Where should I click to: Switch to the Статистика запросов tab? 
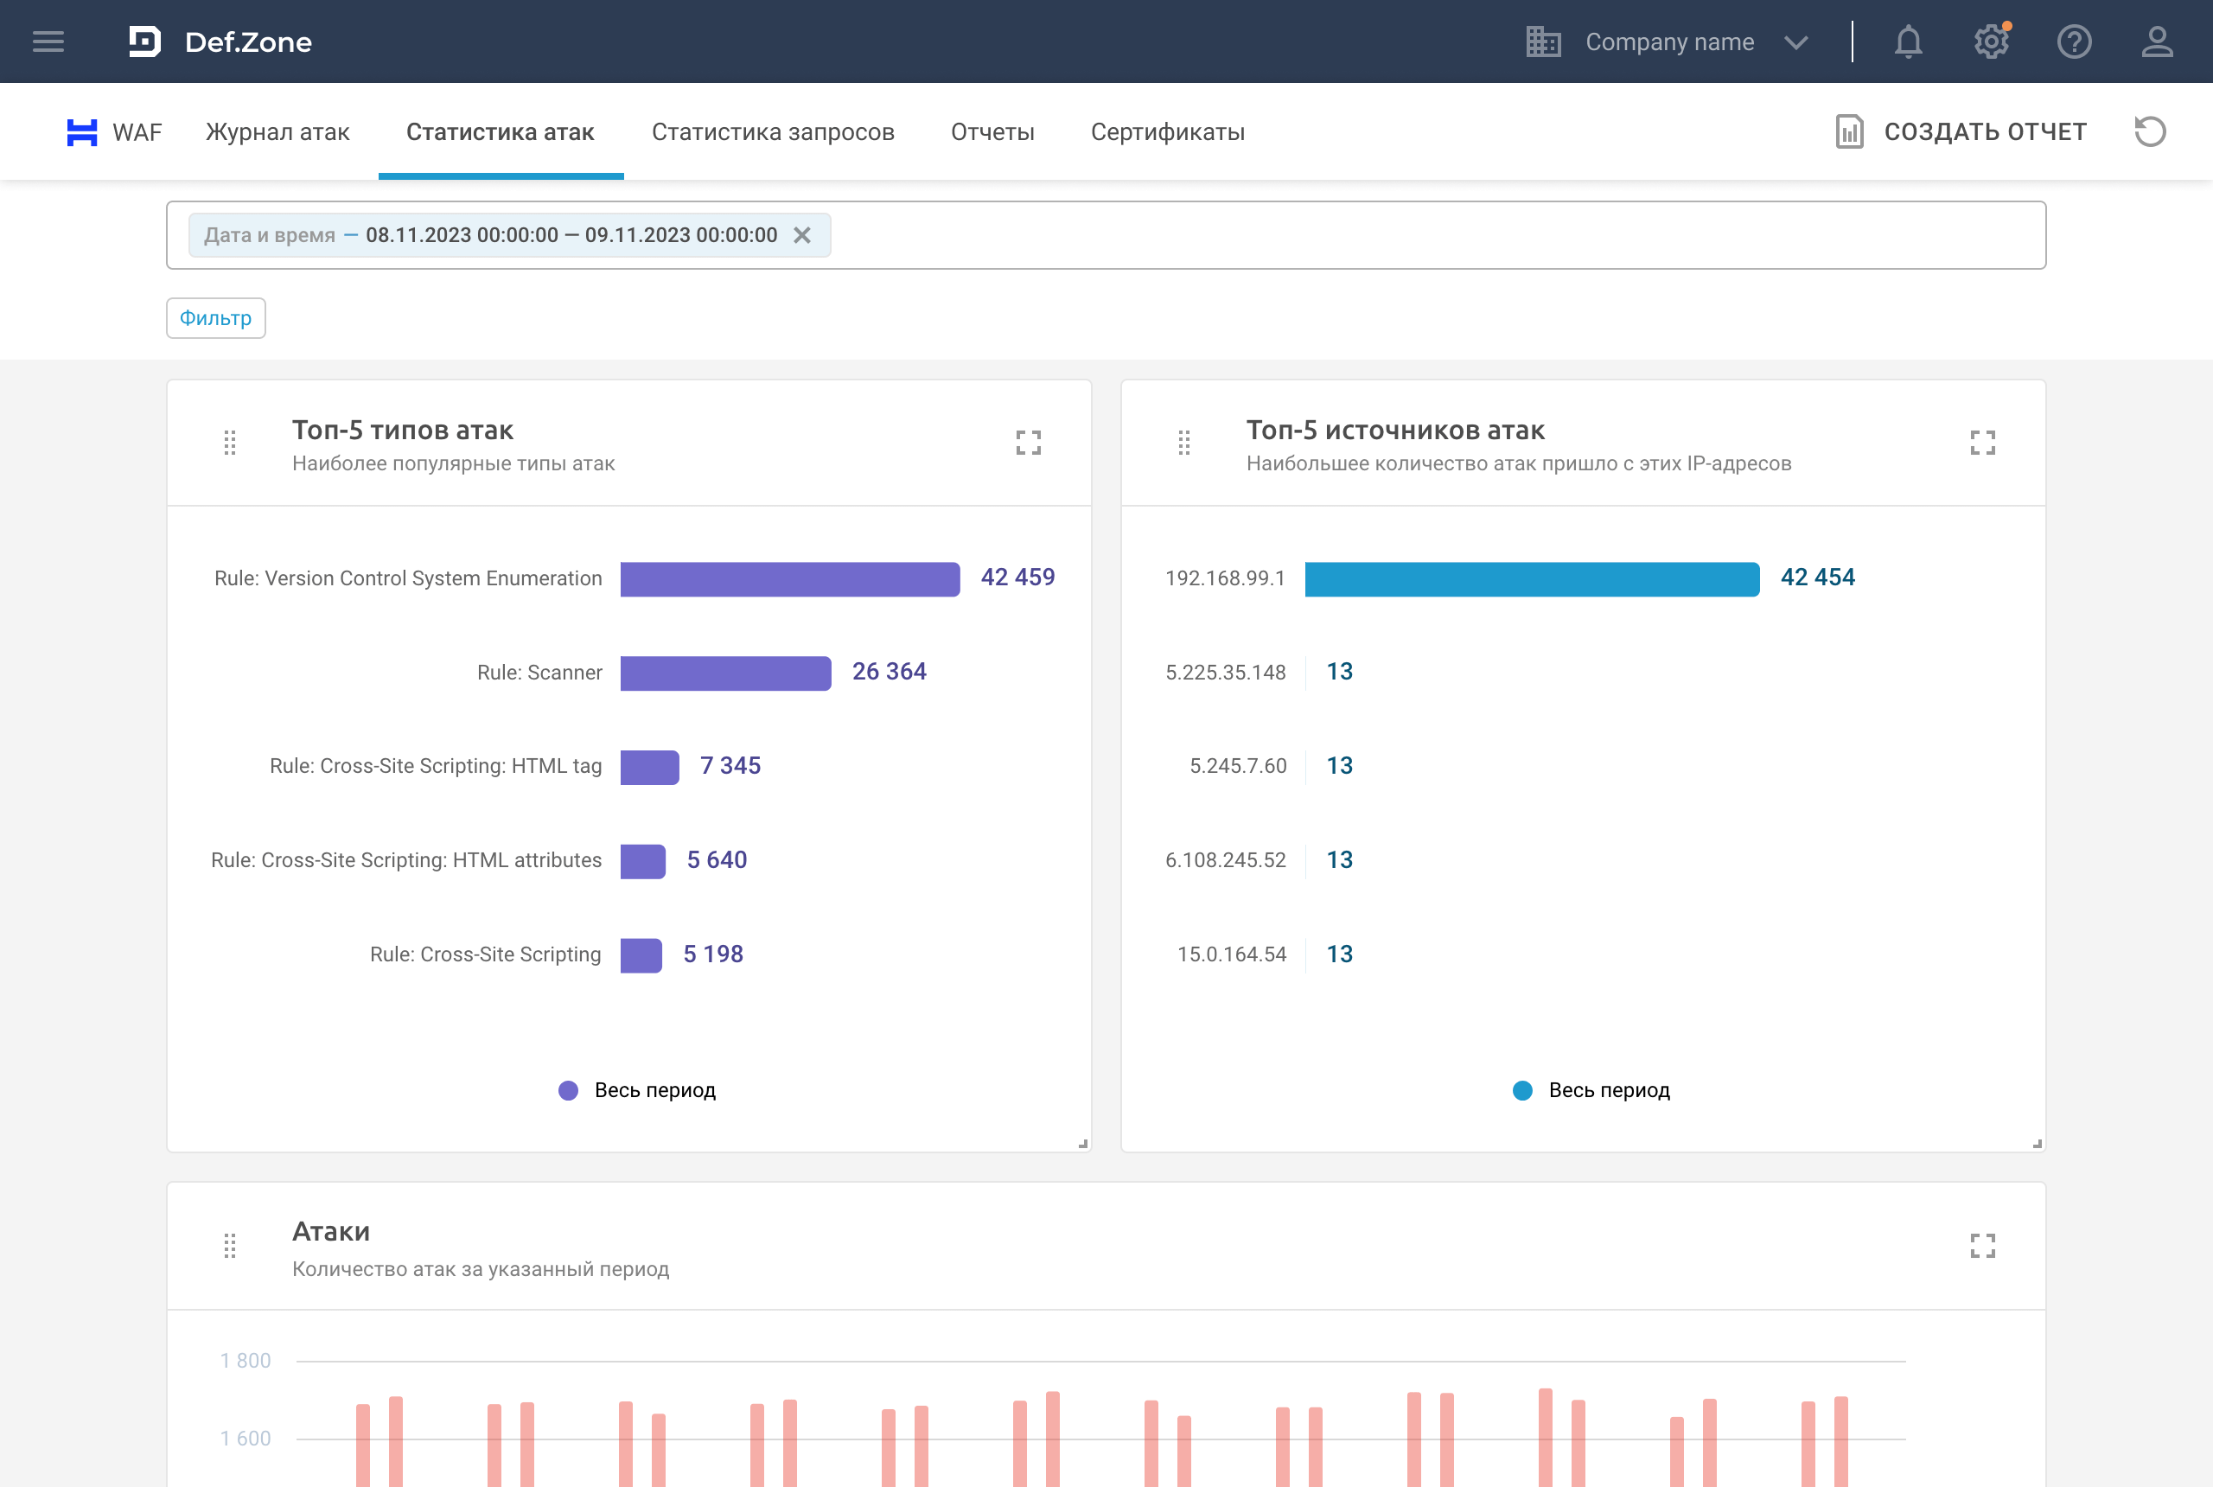click(x=773, y=131)
